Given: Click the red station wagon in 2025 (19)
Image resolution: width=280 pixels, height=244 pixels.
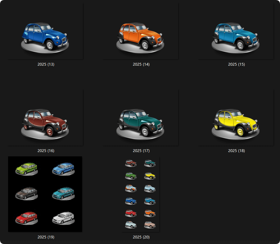Looking at the screenshot, I should pos(26,217).
